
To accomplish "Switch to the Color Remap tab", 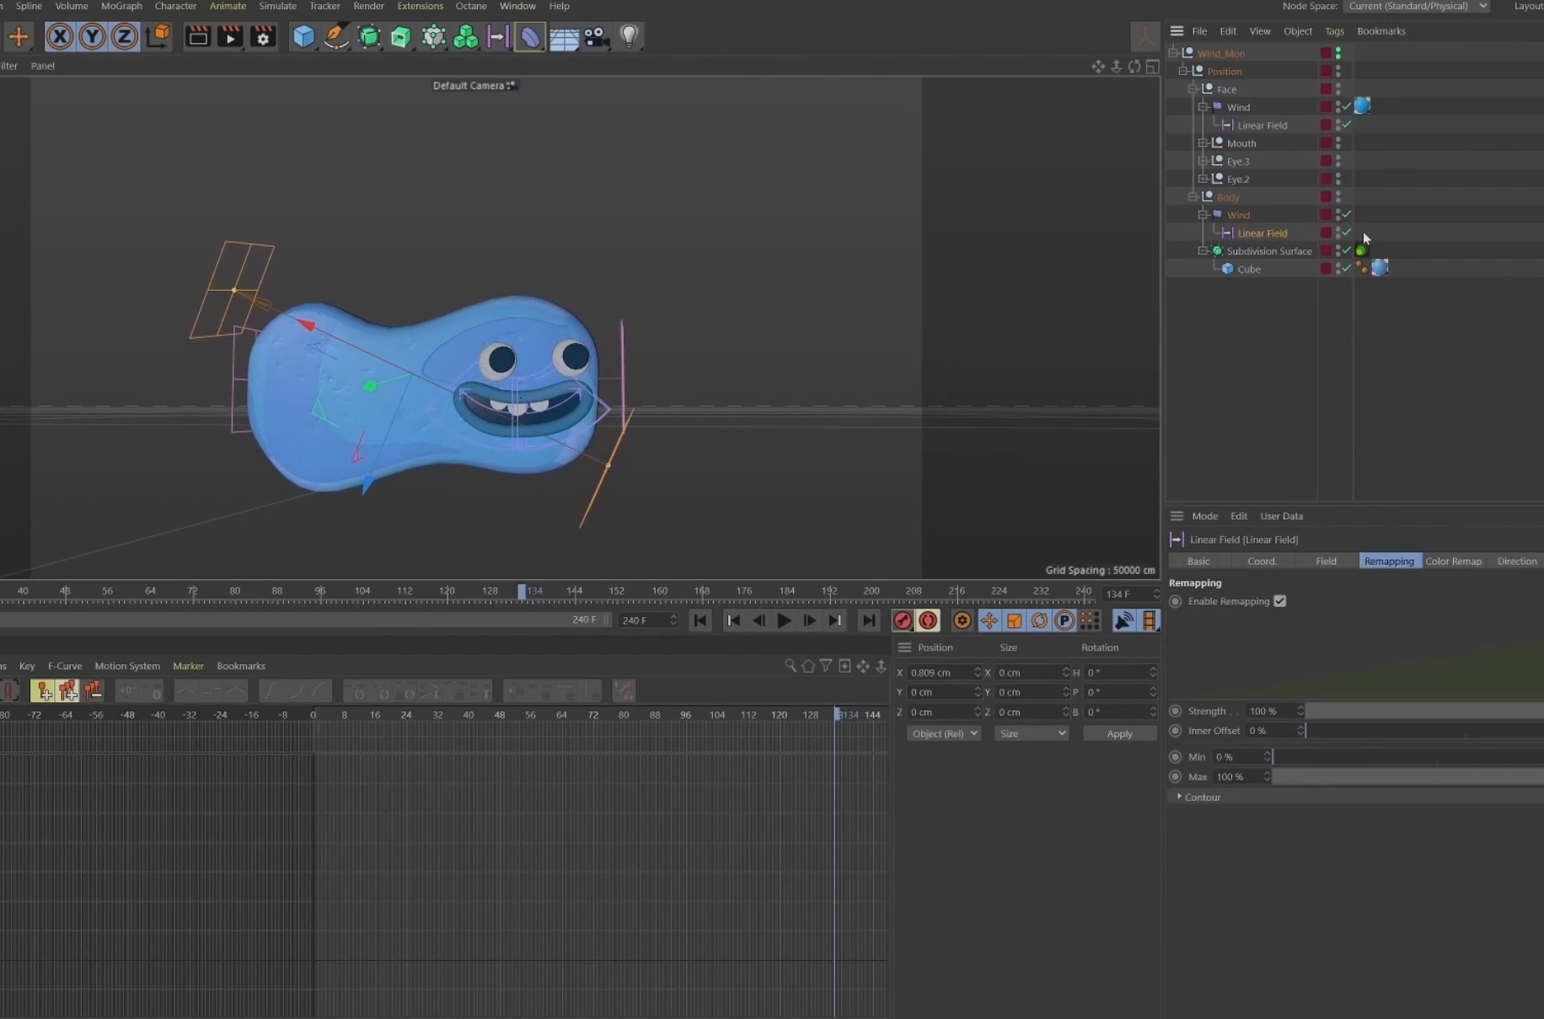I will 1453,561.
